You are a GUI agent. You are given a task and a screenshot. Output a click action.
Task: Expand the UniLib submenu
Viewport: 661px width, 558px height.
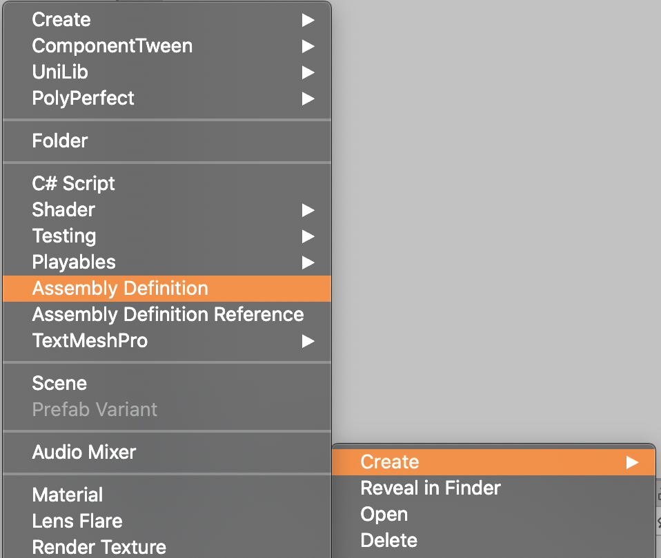tap(308, 72)
